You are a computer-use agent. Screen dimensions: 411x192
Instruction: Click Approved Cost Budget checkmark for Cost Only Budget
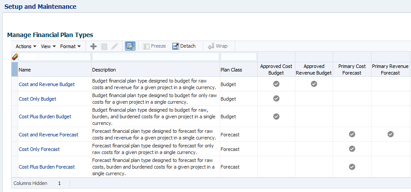276,98
